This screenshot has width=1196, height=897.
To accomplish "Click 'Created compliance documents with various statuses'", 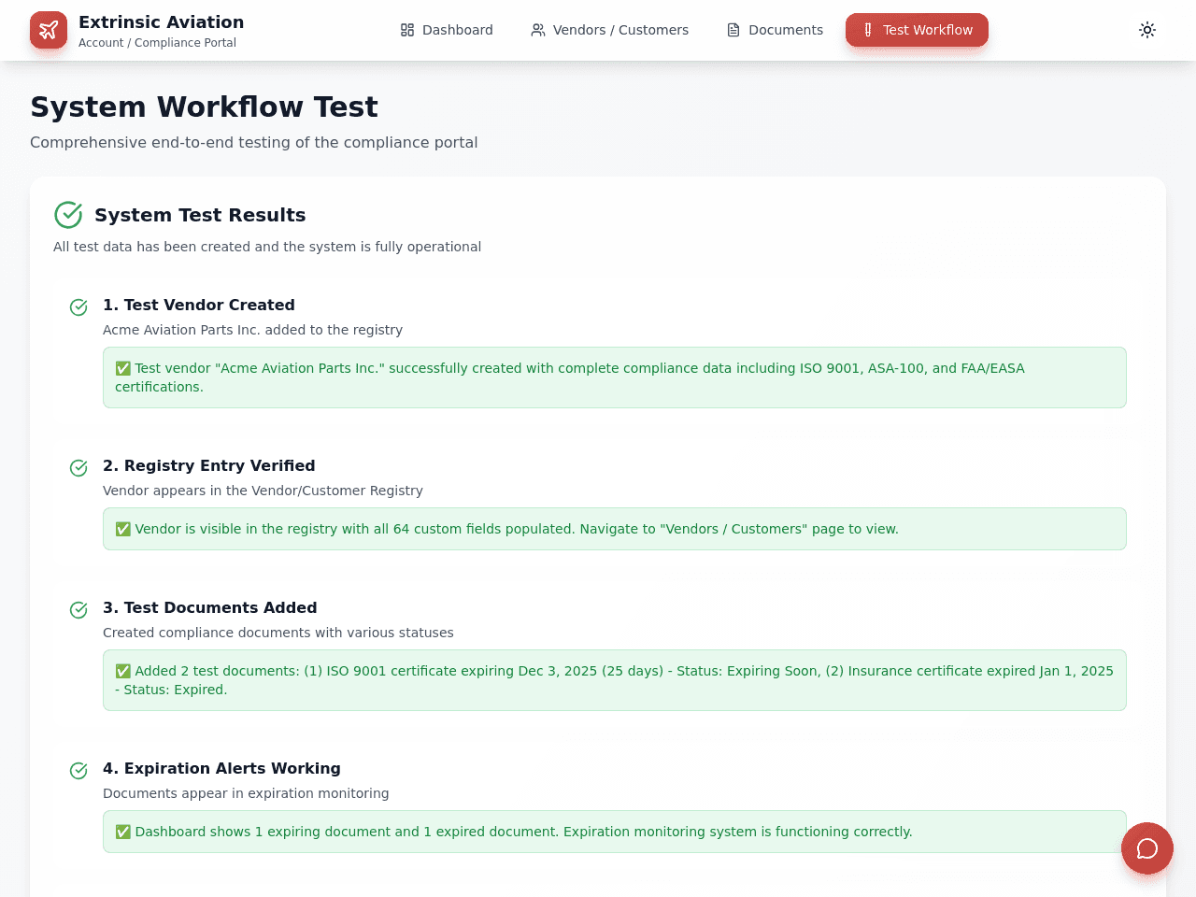I will pyautogui.click(x=278, y=633).
